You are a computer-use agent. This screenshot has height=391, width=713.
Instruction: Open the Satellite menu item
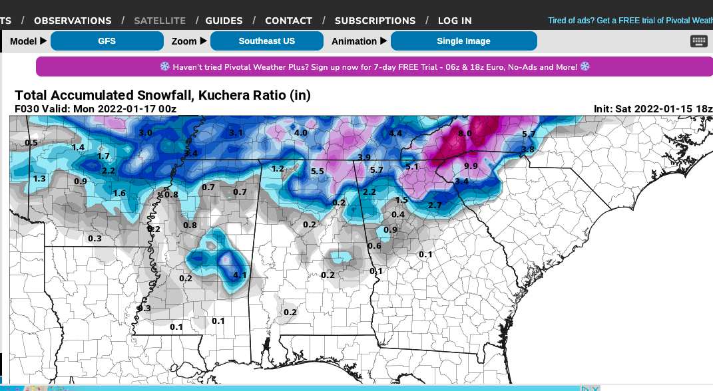pyautogui.click(x=160, y=21)
